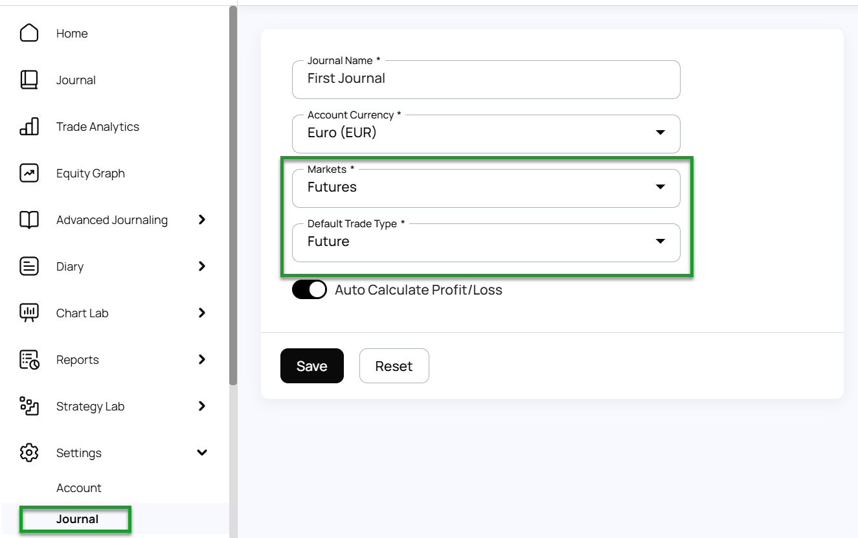Toggle Auto Calculate Profit/Loss switch

(x=310, y=289)
